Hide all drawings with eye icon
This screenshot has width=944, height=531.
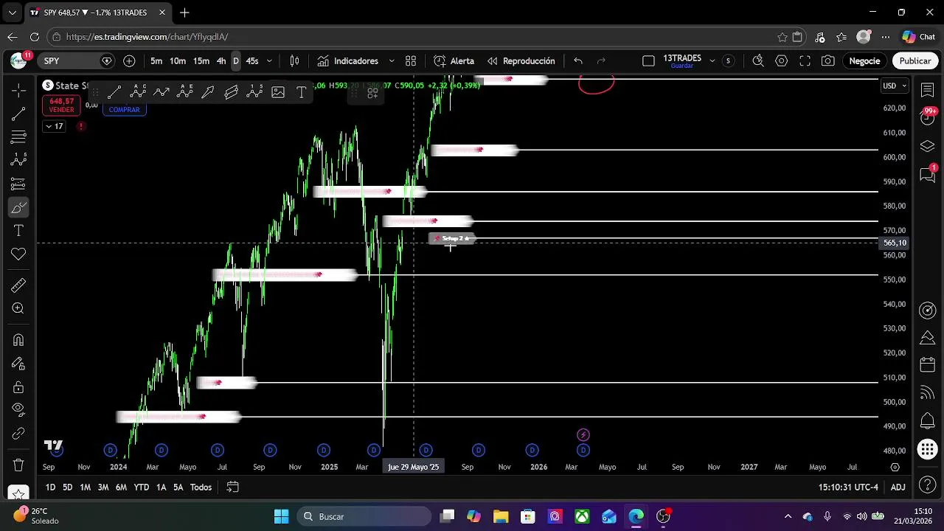18,409
